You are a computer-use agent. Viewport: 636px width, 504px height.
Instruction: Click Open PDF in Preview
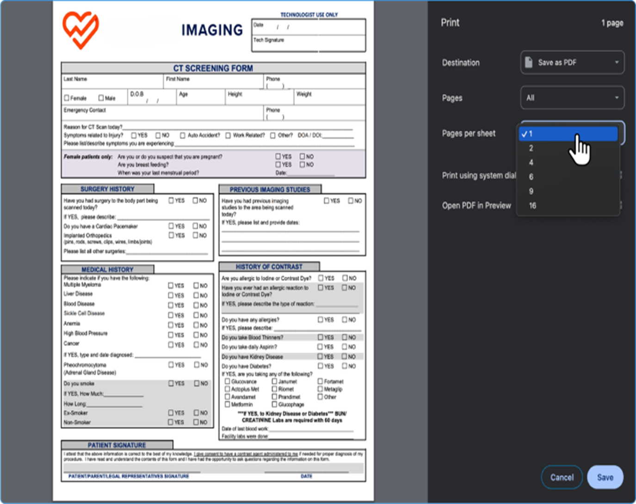point(476,206)
